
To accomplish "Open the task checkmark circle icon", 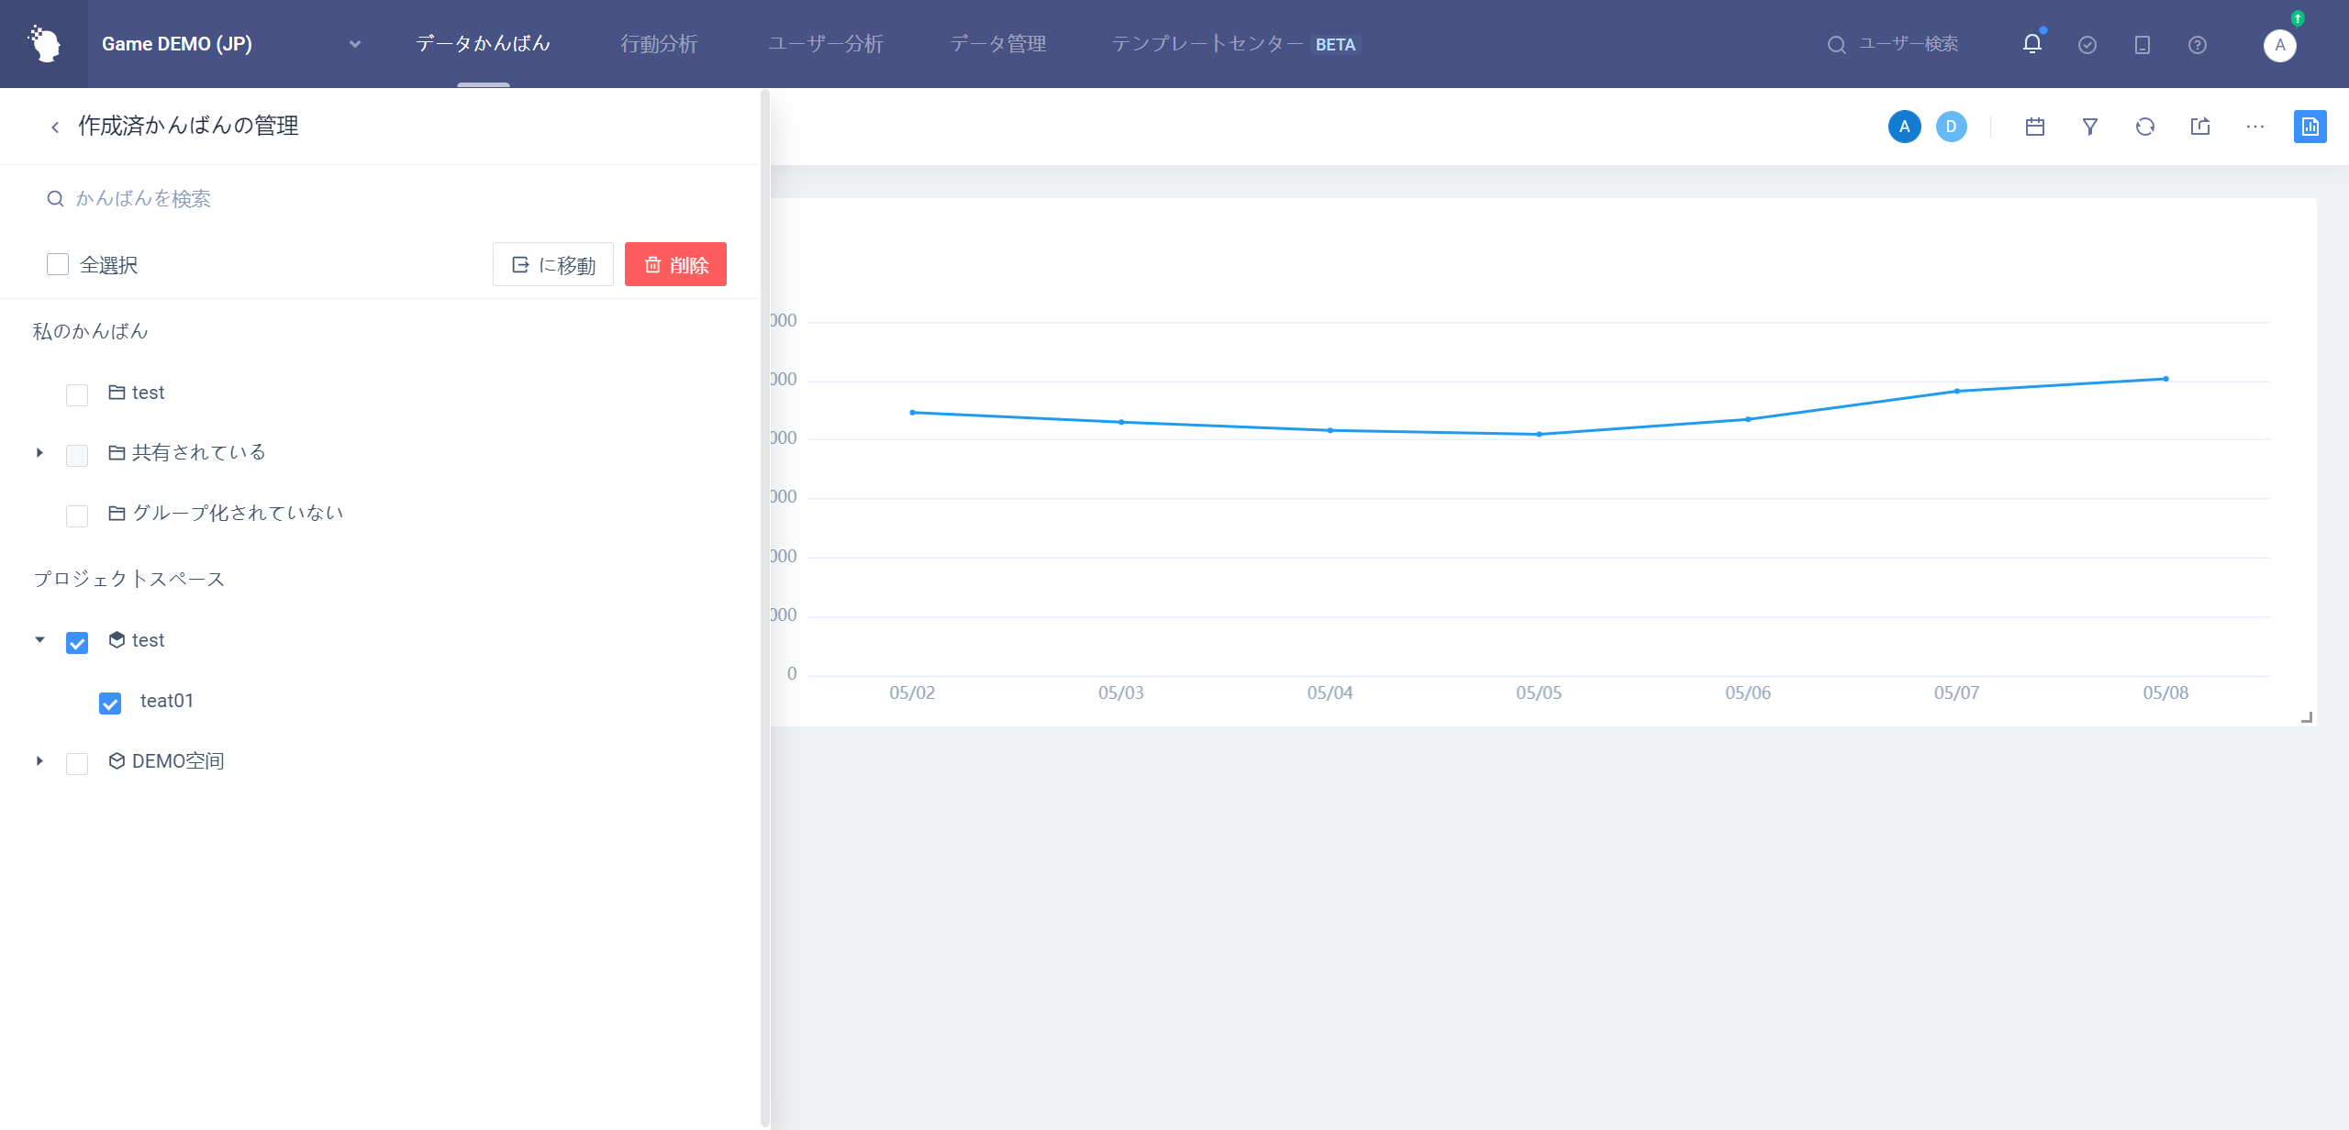I will tap(2087, 45).
